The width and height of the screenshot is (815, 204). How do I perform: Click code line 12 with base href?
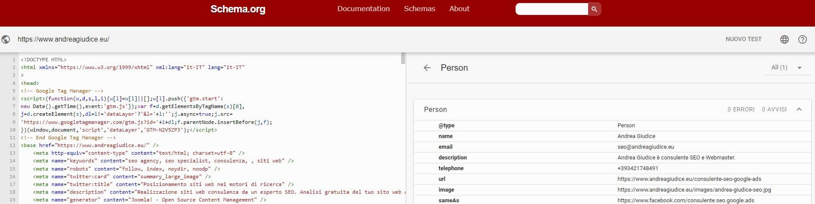coord(90,145)
